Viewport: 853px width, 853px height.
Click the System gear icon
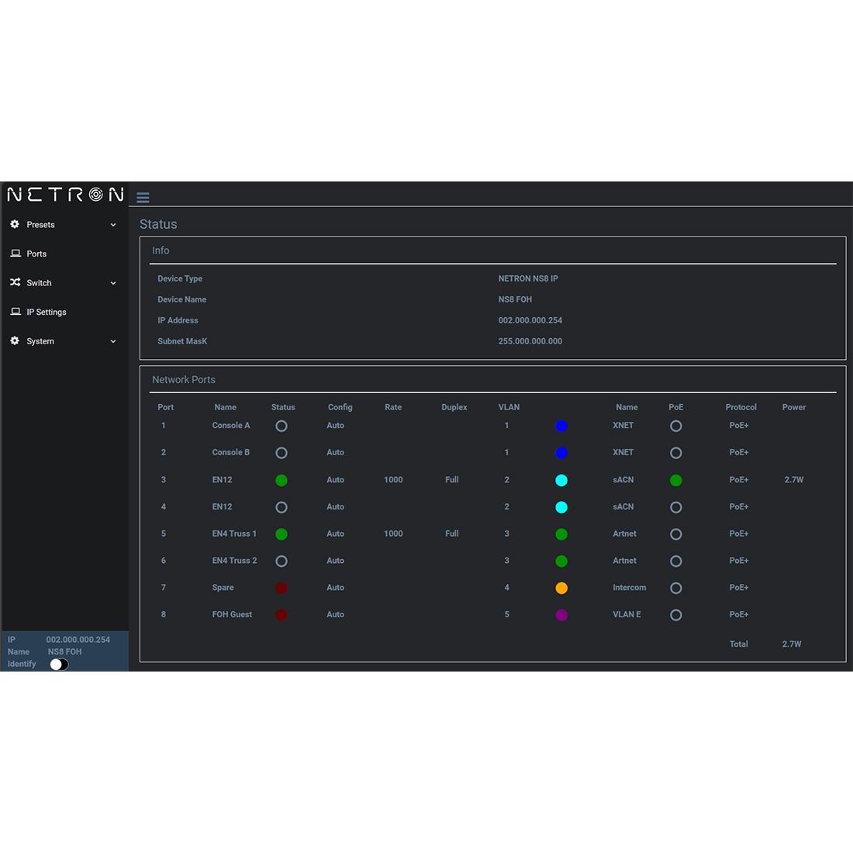click(16, 341)
